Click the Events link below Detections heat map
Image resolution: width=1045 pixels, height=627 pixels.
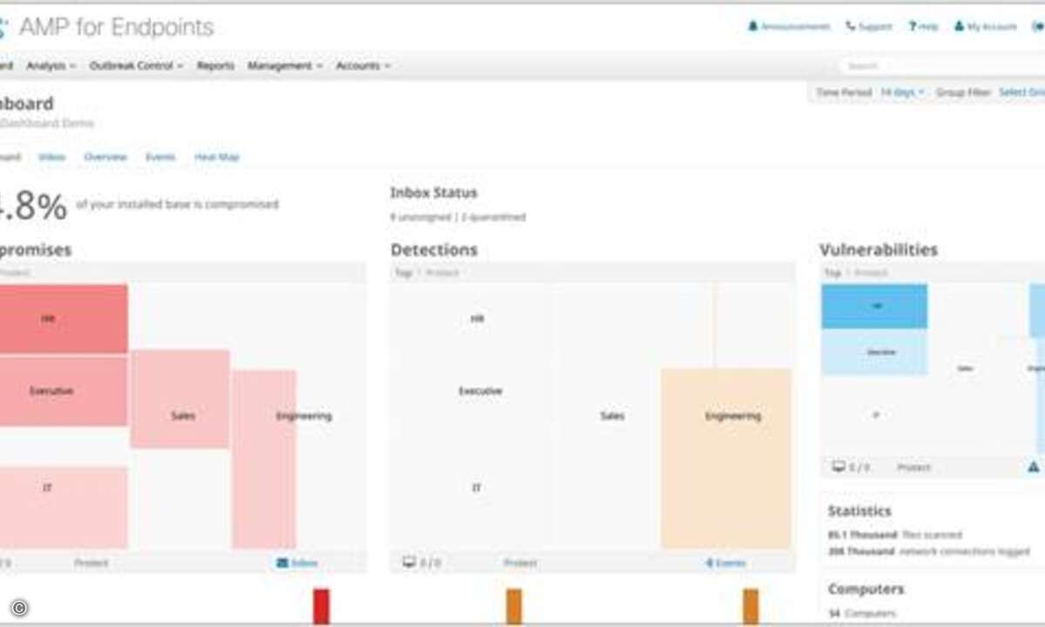731,563
